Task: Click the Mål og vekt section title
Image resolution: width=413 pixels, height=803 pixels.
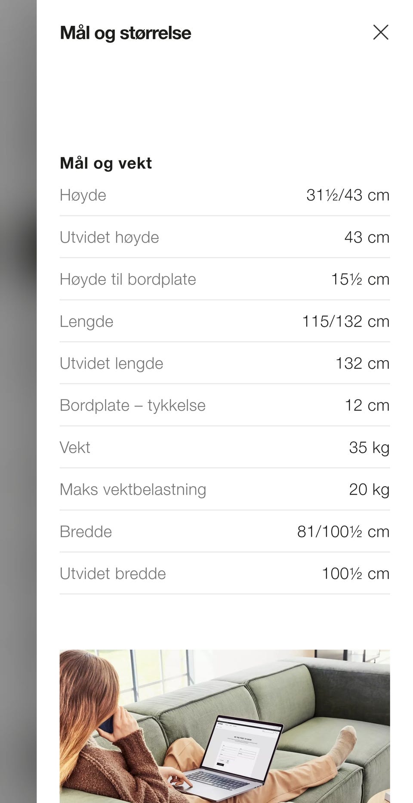Action: click(106, 163)
